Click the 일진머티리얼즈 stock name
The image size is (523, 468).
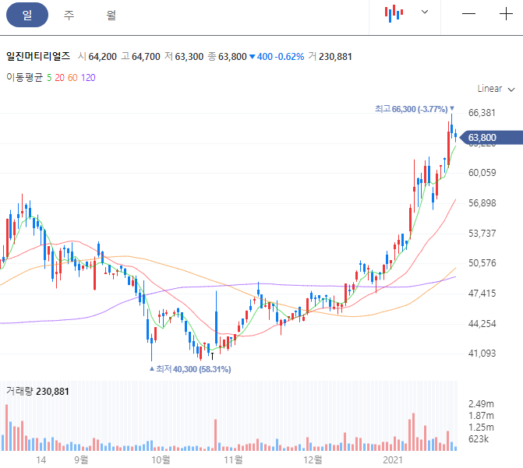coord(38,56)
